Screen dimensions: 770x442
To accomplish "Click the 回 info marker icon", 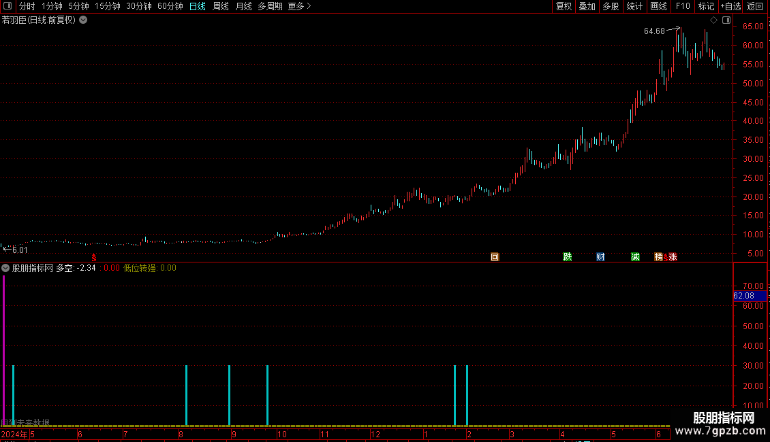I will [x=495, y=257].
